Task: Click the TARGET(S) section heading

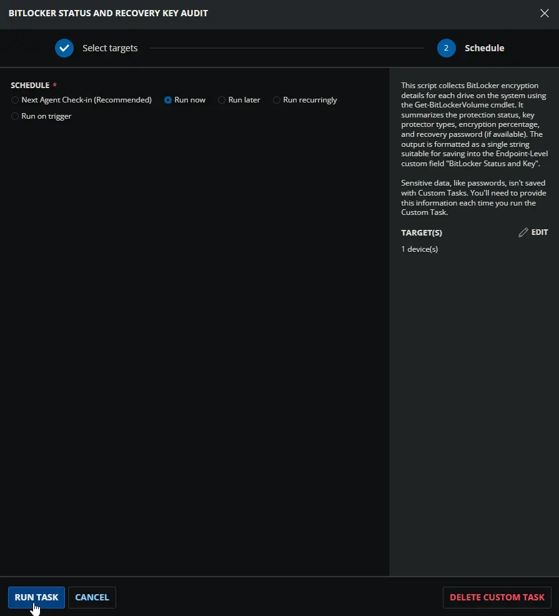Action: 422,232
